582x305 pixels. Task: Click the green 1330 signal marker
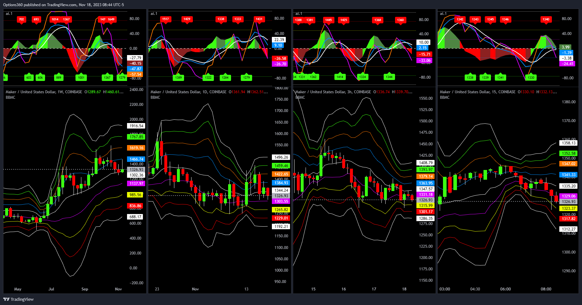click(531, 77)
